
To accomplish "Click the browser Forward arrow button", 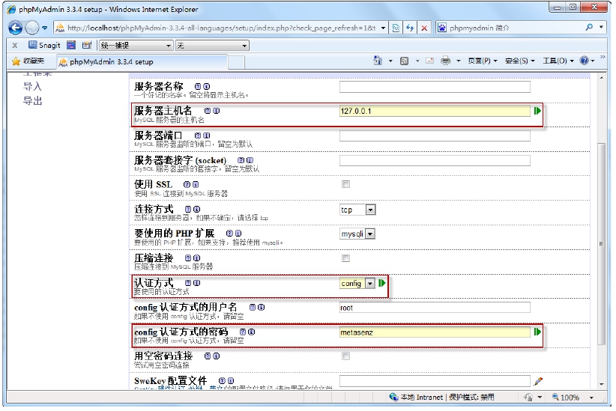I will pyautogui.click(x=31, y=28).
